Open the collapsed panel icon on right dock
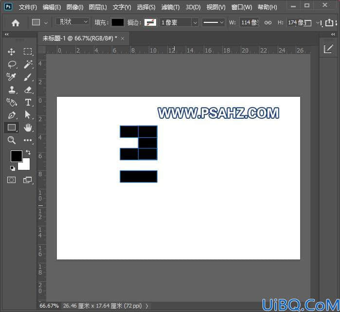 tap(328, 49)
